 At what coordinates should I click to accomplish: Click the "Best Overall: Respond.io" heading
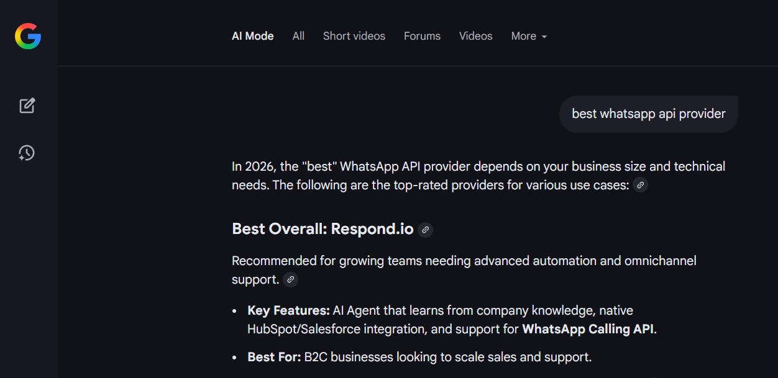(x=323, y=229)
